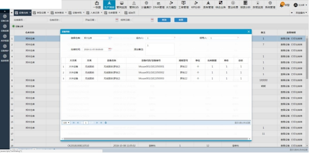Click the blue 重置 button
This screenshot has height=153, width=309.
click(181, 20)
